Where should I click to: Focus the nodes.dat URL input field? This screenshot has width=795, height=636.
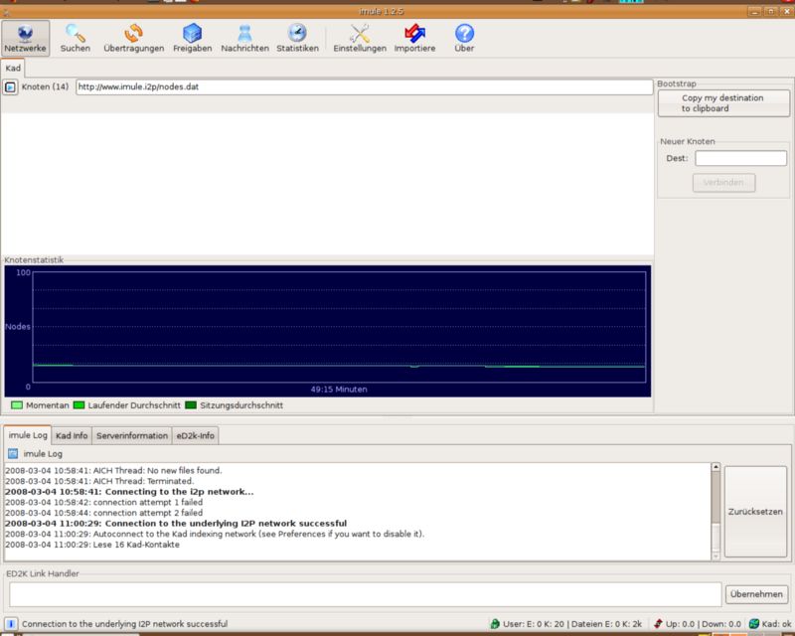364,86
